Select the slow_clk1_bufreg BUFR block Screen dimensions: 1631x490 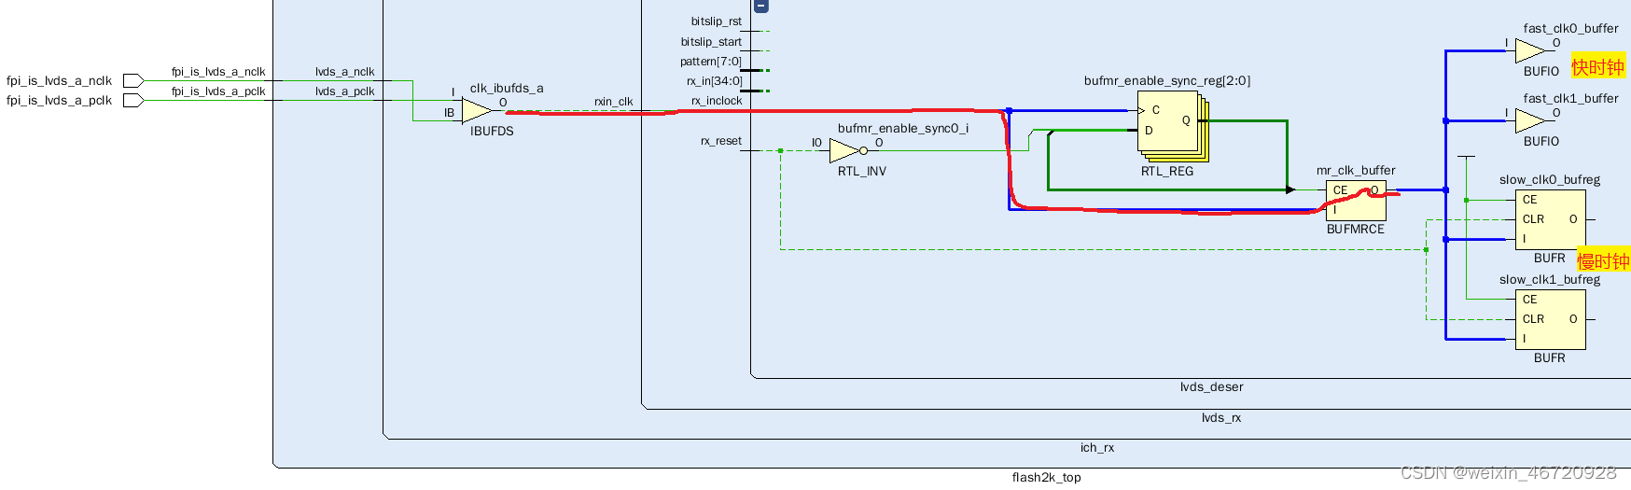(x=1550, y=319)
